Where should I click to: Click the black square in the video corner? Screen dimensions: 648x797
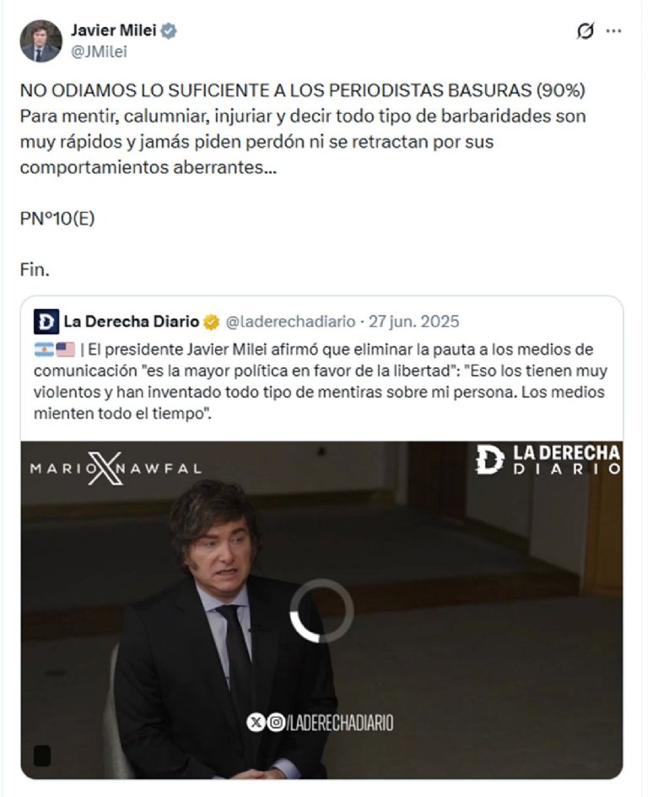(x=42, y=756)
